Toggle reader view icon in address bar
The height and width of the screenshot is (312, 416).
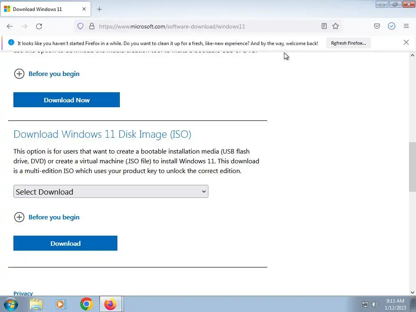point(324,26)
